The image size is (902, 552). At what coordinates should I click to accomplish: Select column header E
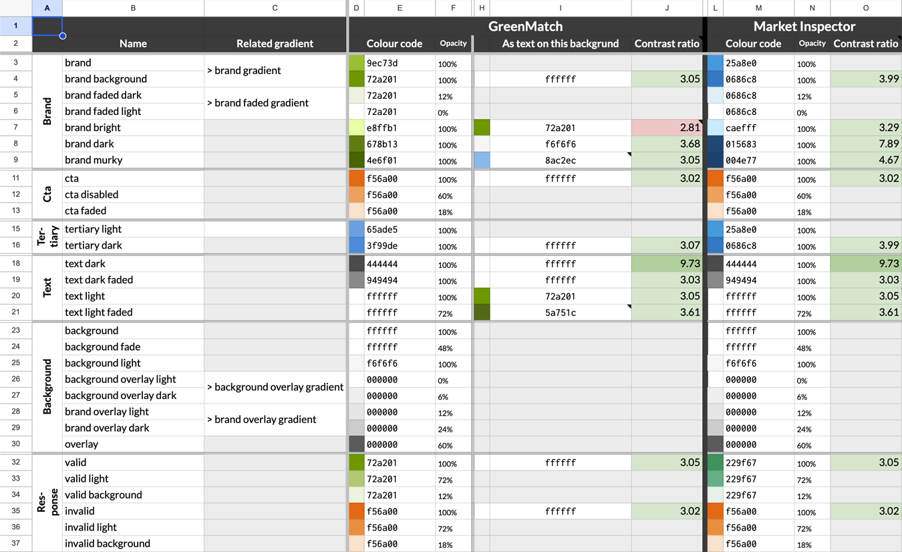[400, 8]
